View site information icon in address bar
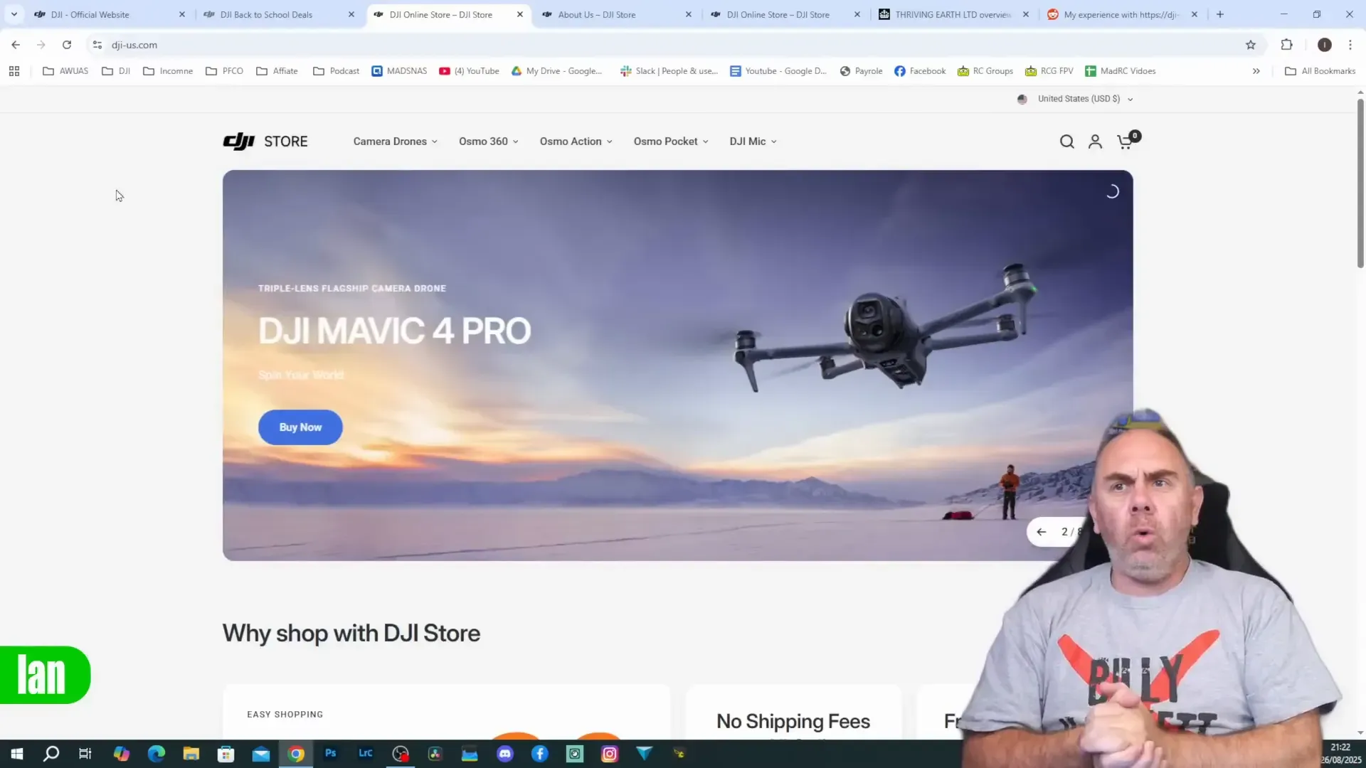The image size is (1366, 768). [97, 45]
